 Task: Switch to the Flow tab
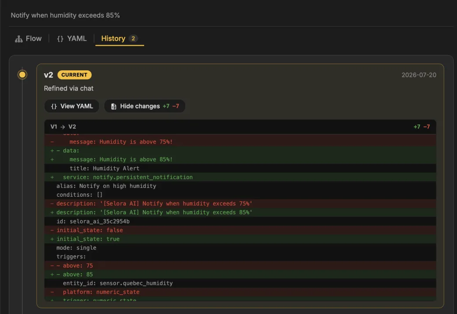28,39
